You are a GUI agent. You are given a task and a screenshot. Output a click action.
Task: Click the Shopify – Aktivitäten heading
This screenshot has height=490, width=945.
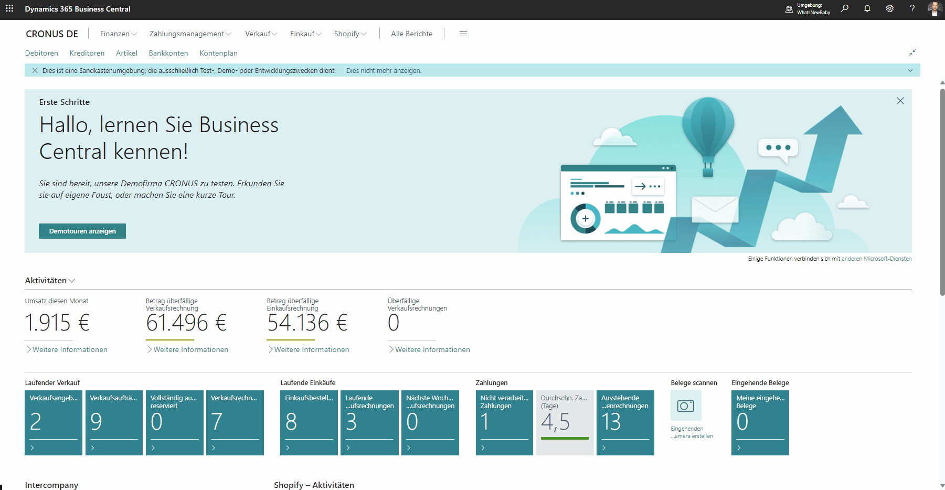(314, 485)
